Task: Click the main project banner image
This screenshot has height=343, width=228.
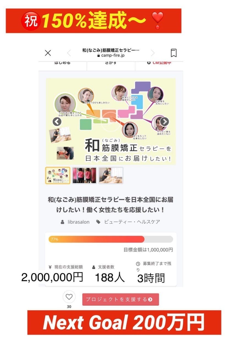Action: [x=111, y=121]
